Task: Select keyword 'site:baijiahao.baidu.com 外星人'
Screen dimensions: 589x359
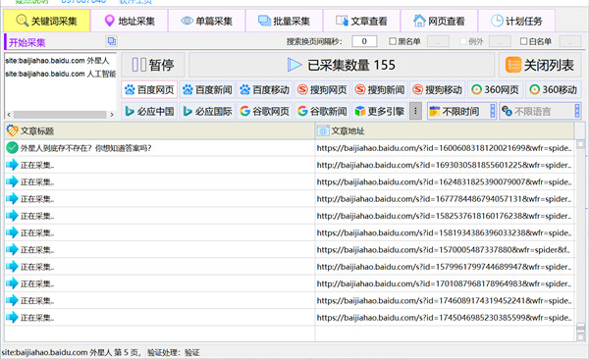Action: pyautogui.click(x=57, y=61)
